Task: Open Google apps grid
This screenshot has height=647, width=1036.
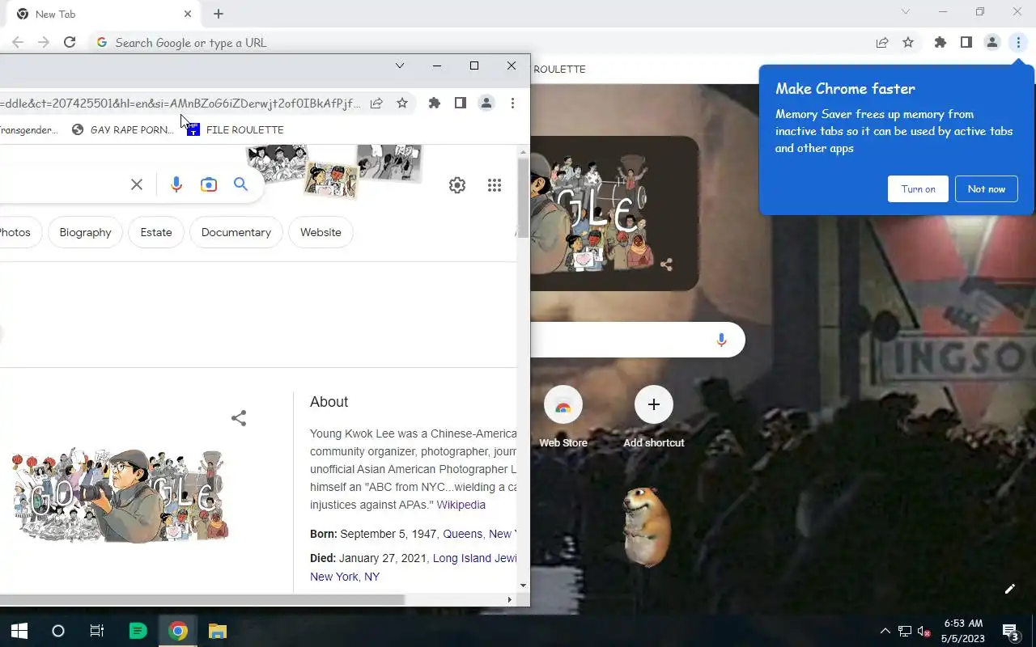Action: point(495,185)
